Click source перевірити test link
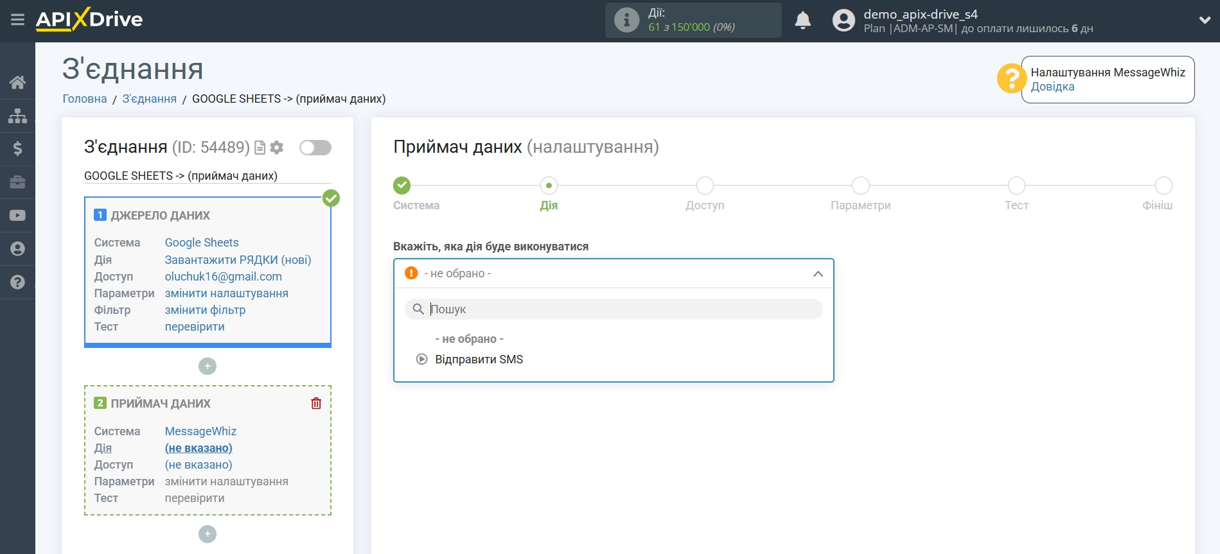Image resolution: width=1220 pixels, height=554 pixels. 195,327
